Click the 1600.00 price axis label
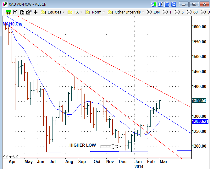Viewport: 210px width, 169px height. click(199, 27)
